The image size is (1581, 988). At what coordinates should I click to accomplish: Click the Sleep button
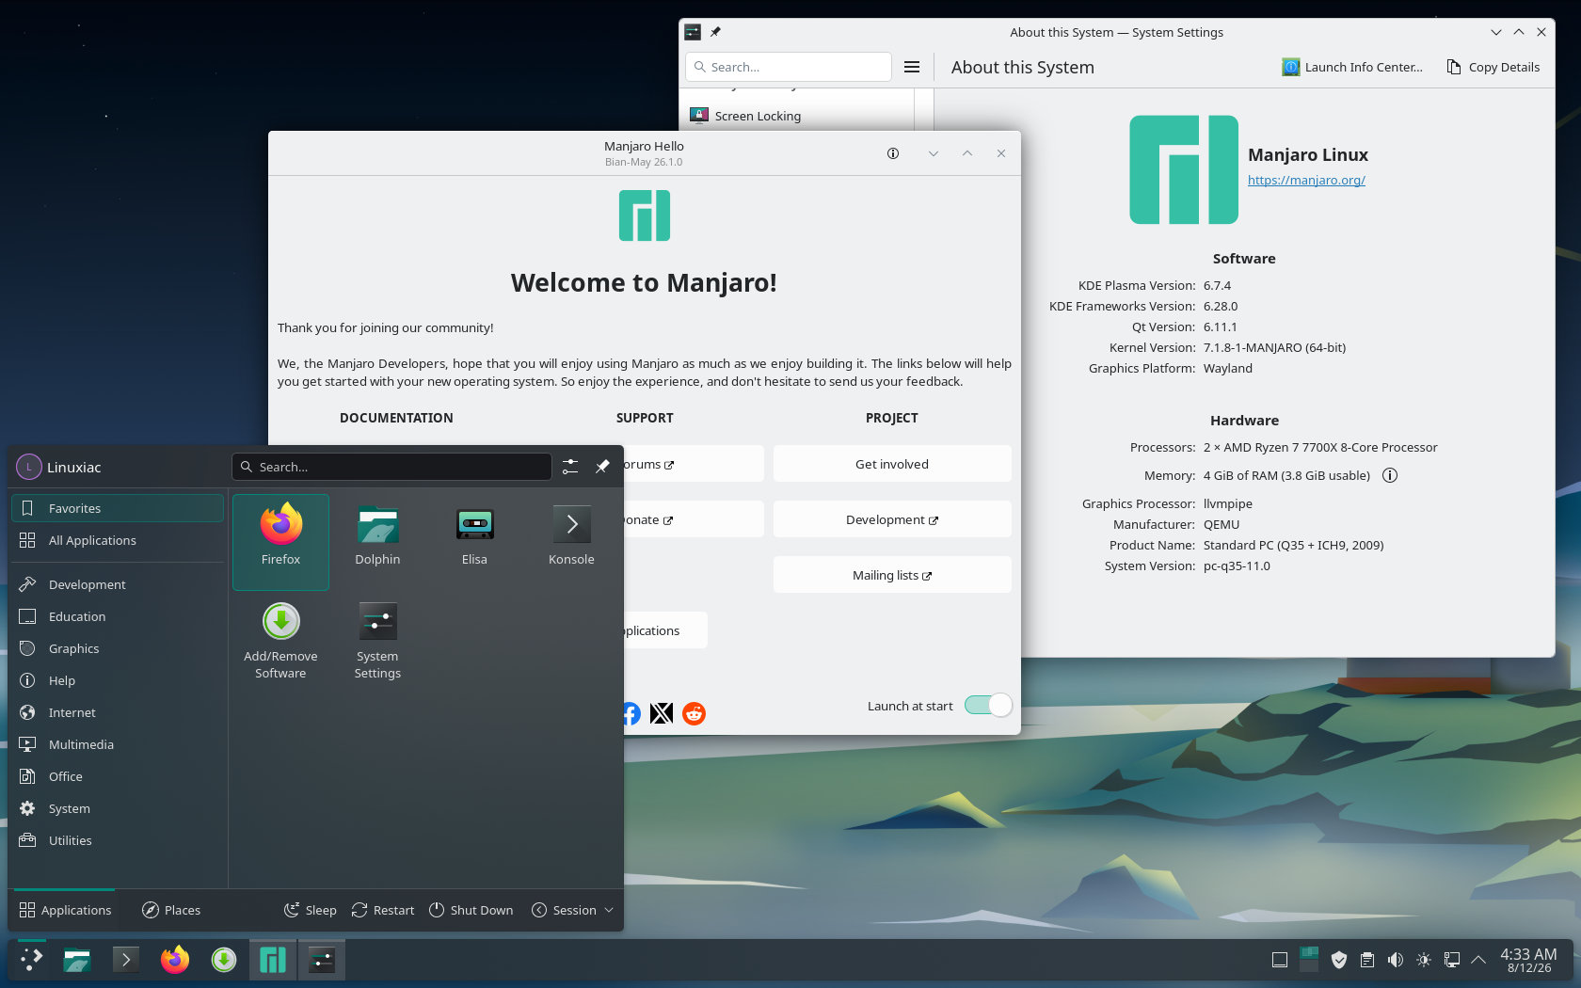pos(311,910)
